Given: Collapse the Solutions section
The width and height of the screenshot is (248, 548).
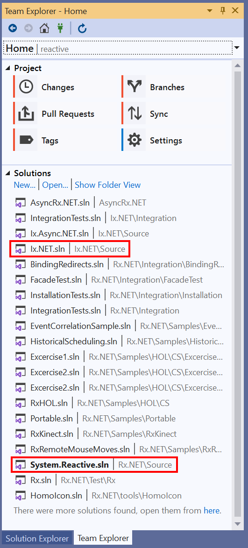Looking at the screenshot, I should pyautogui.click(x=8, y=173).
